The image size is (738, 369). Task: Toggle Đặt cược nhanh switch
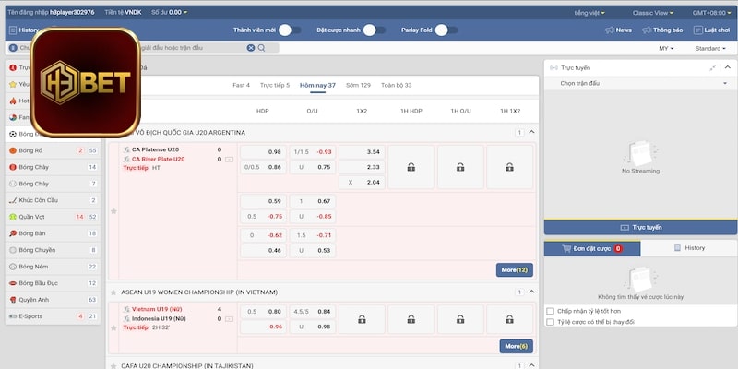[375, 30]
